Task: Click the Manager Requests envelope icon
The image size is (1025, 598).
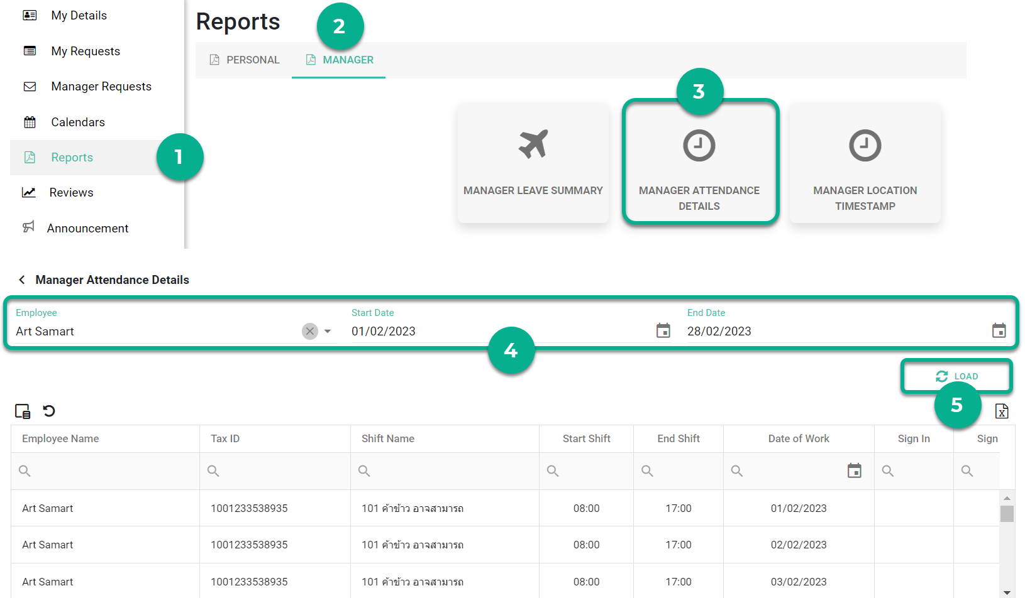Action: [30, 86]
